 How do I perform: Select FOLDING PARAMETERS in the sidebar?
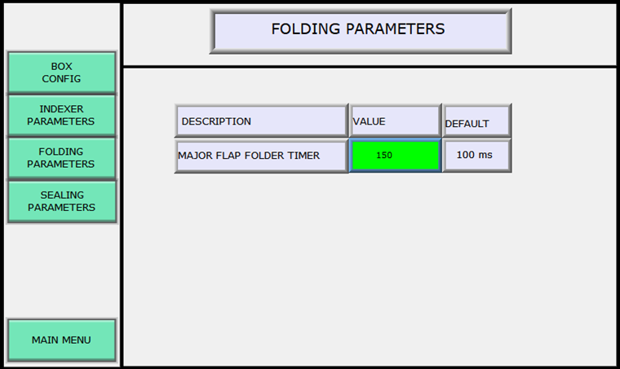[61, 157]
